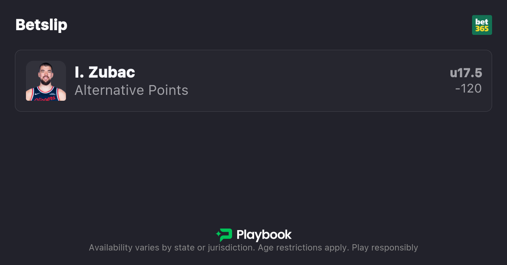Select the u17.5 under line
Viewport: 507px width, 265px height.
pyautogui.click(x=466, y=73)
